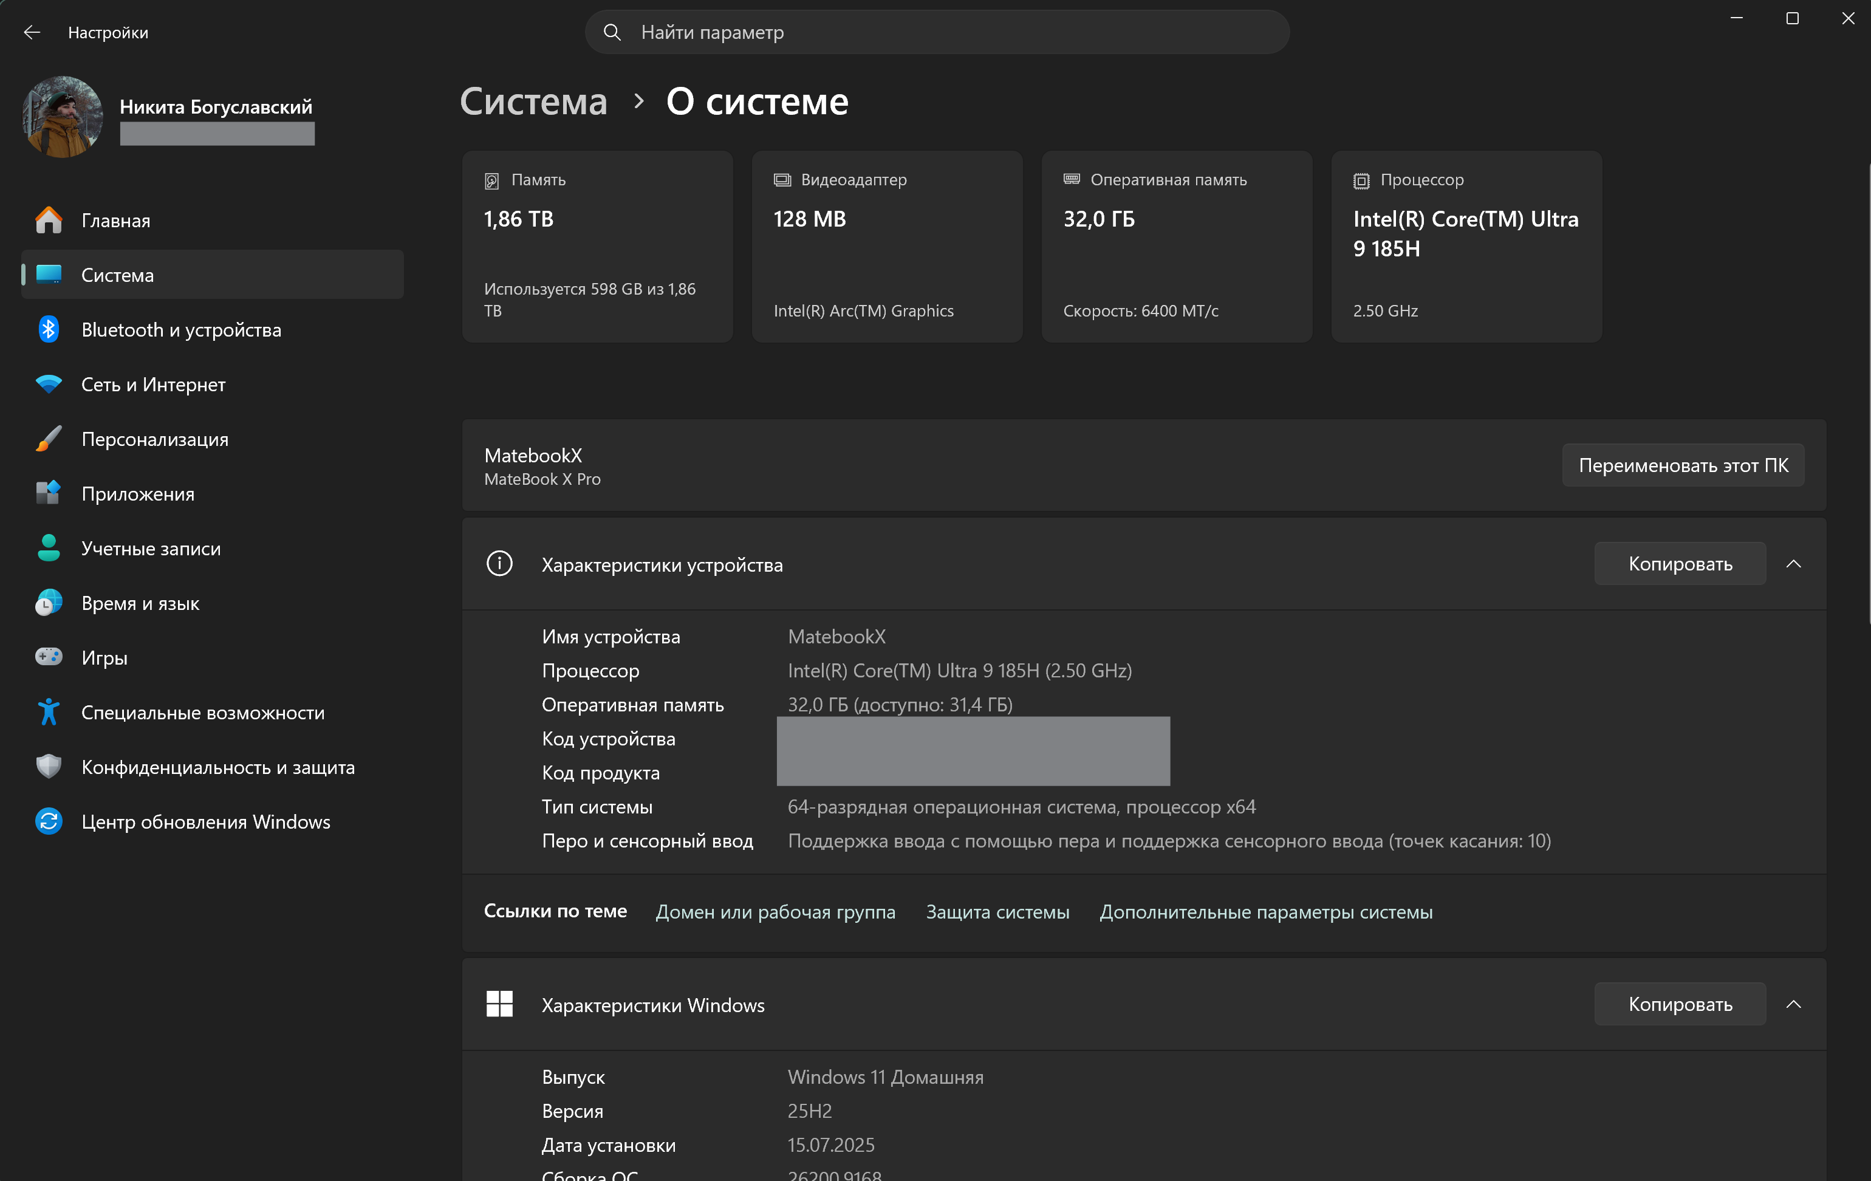Click Переименовать этот ПК button

[x=1683, y=465]
